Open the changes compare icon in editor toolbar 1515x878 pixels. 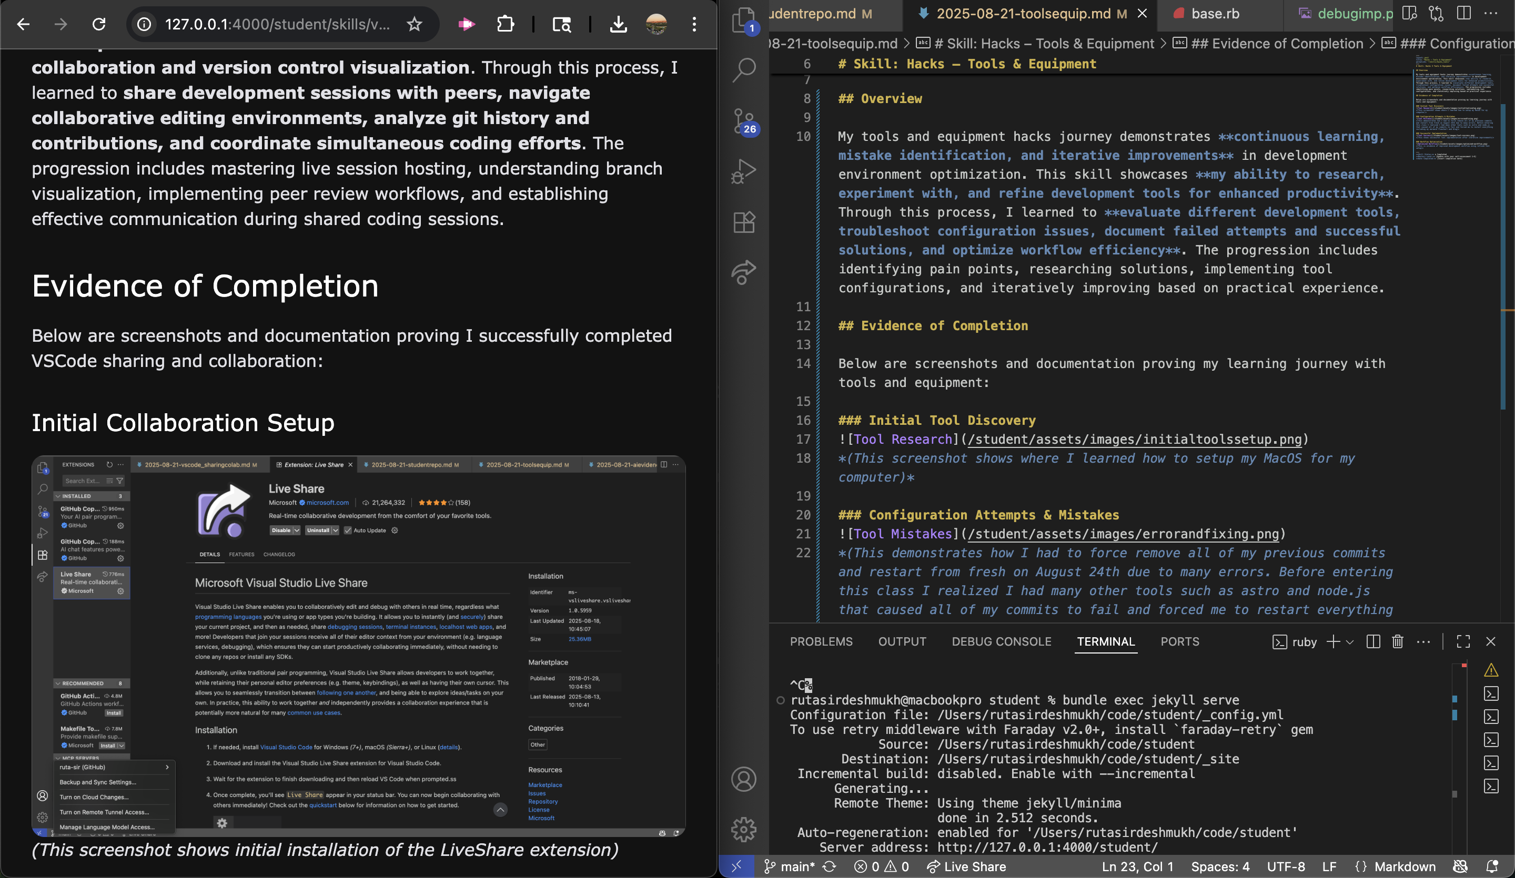click(1436, 13)
